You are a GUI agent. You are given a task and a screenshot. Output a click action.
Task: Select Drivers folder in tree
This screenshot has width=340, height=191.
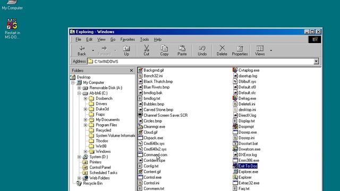[101, 104]
